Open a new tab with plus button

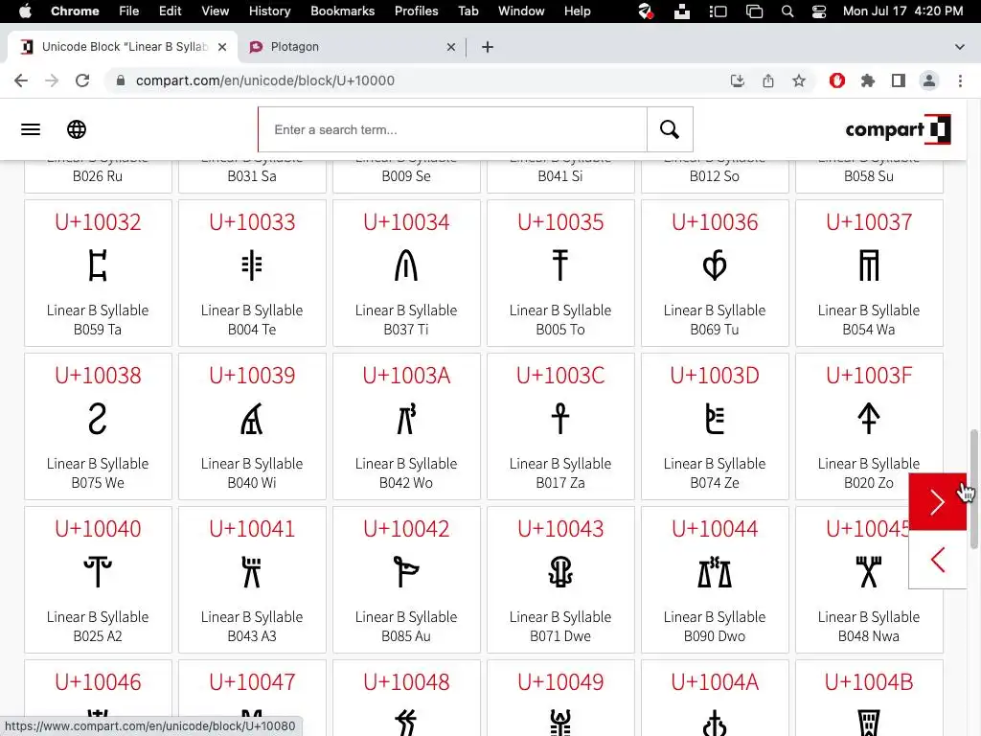(x=488, y=47)
